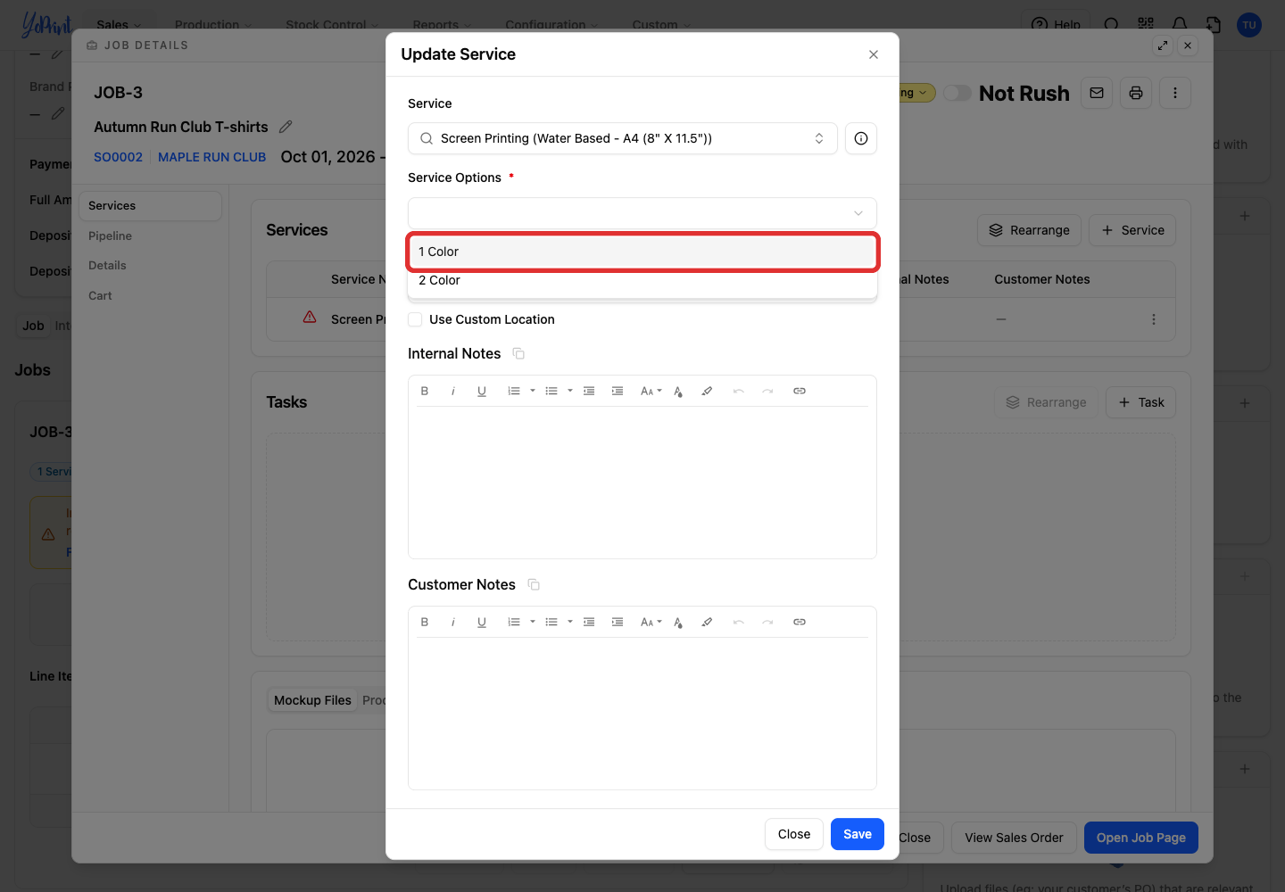
Task: Select the 1 Color option
Action: (642, 252)
